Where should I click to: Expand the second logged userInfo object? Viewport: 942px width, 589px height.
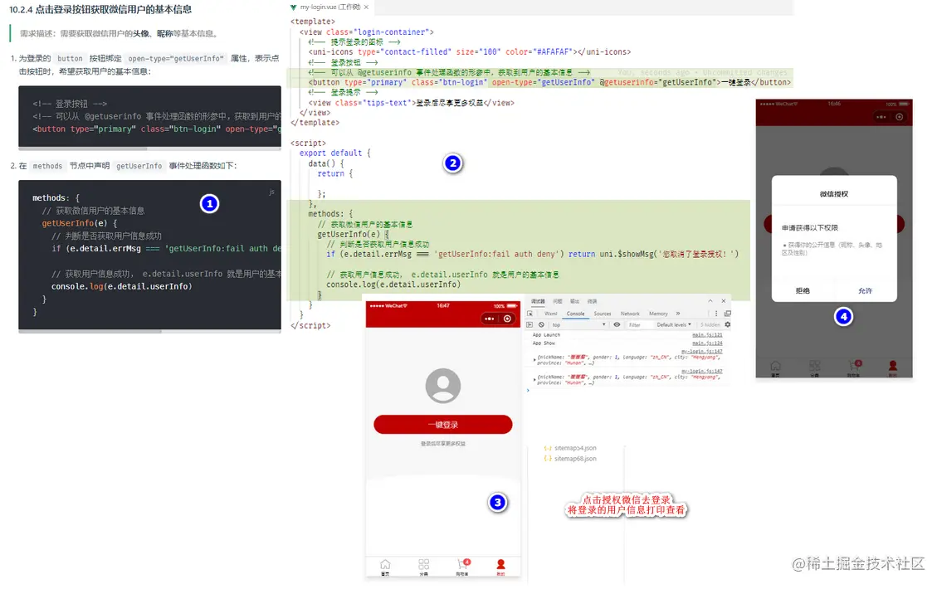click(x=534, y=379)
